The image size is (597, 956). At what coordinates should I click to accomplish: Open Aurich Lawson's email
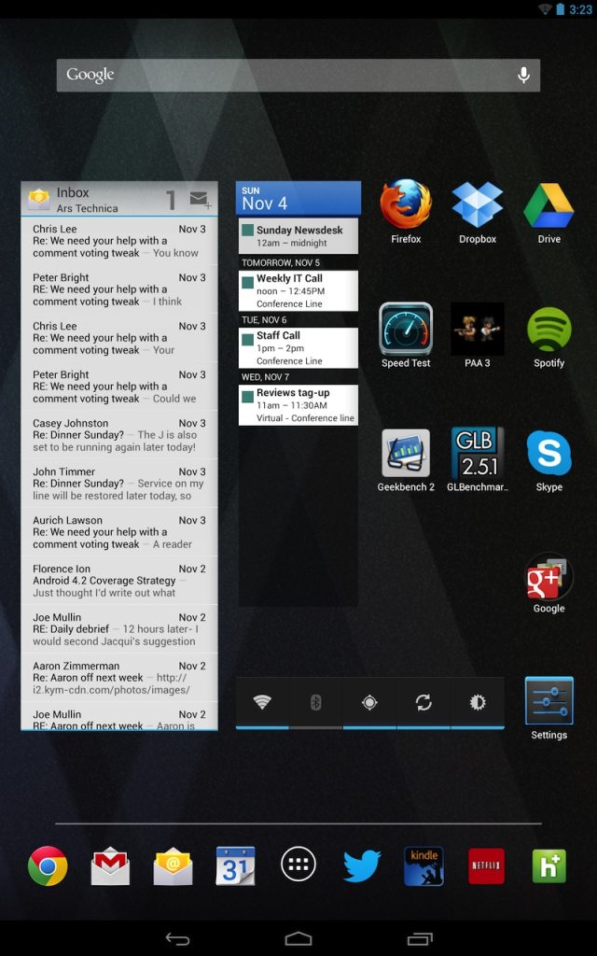click(x=119, y=532)
